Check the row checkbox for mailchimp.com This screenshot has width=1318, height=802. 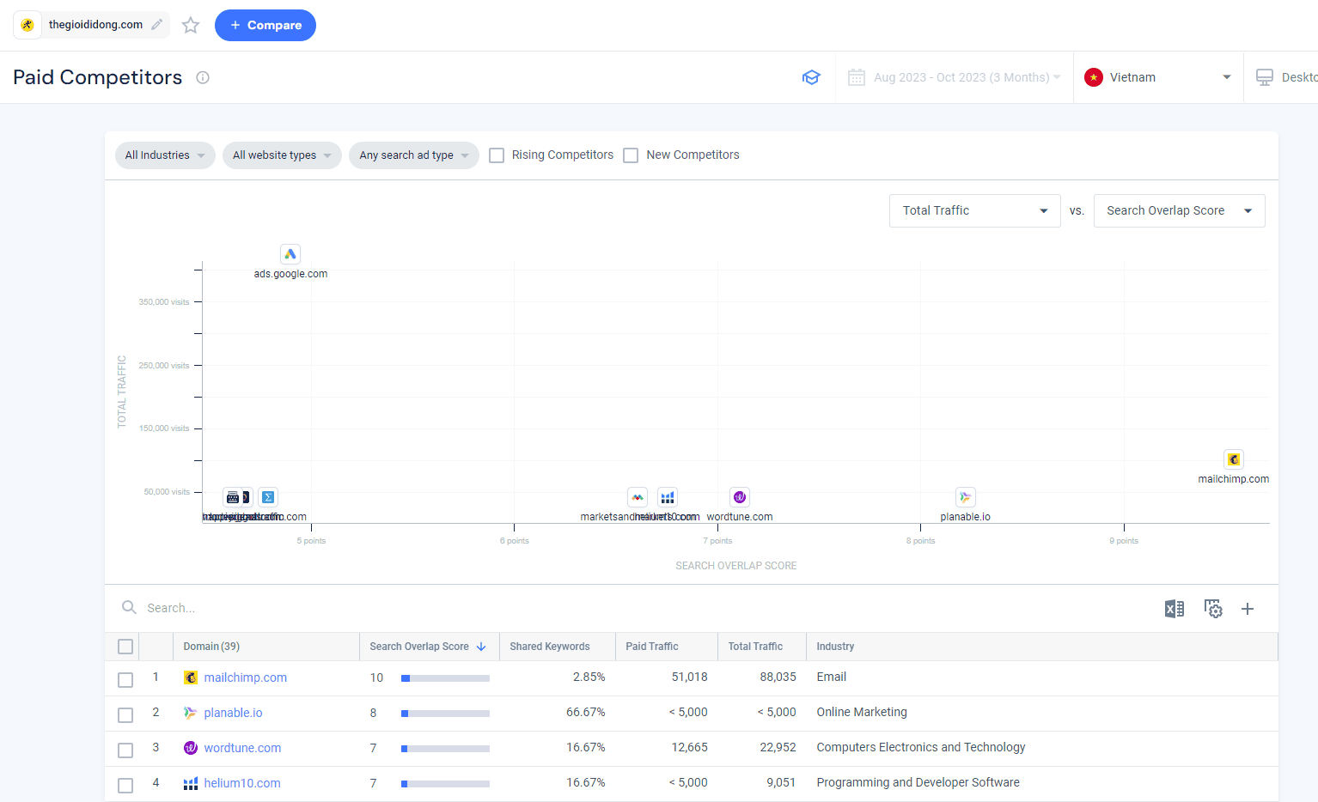[x=125, y=680]
